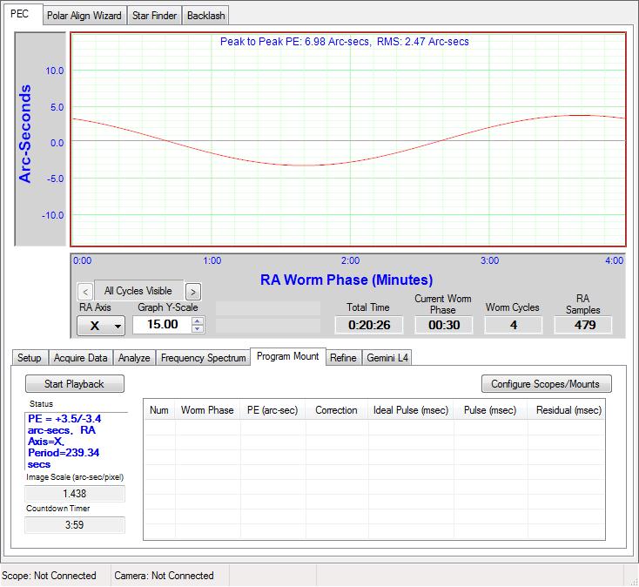The image size is (639, 587).
Task: Increase Graph Y-Scale with up arrow
Action: coord(198,321)
